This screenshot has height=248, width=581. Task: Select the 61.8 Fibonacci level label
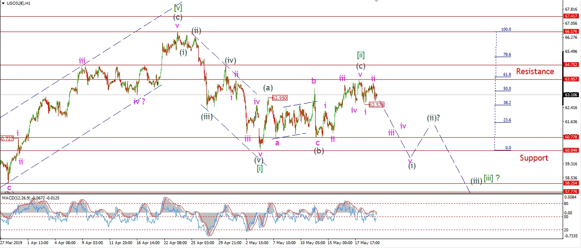click(507, 74)
